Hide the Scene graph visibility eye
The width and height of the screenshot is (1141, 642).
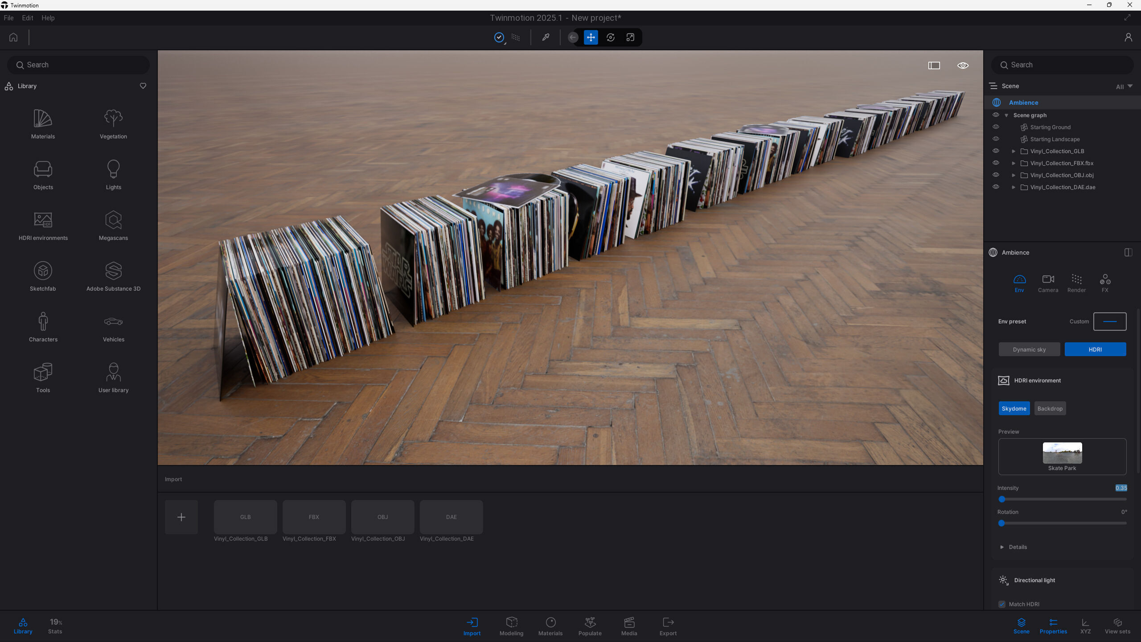pos(995,115)
